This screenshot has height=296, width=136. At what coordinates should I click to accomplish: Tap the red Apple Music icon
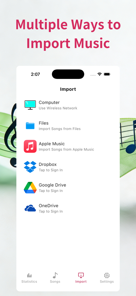coord(30,146)
